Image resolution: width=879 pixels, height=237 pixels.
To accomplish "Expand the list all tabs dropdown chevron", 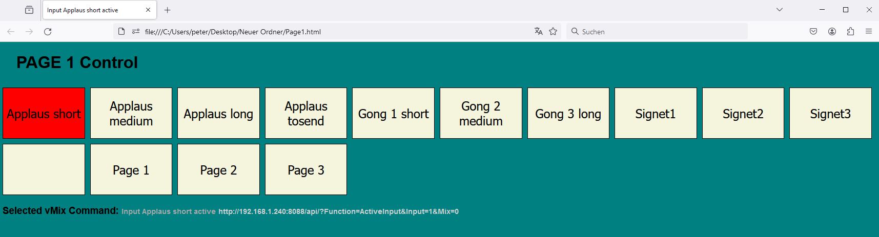I will click(779, 10).
